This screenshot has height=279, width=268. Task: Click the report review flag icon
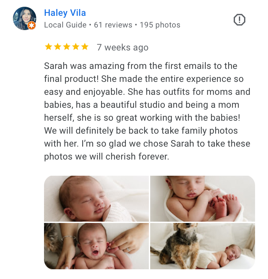click(x=239, y=19)
